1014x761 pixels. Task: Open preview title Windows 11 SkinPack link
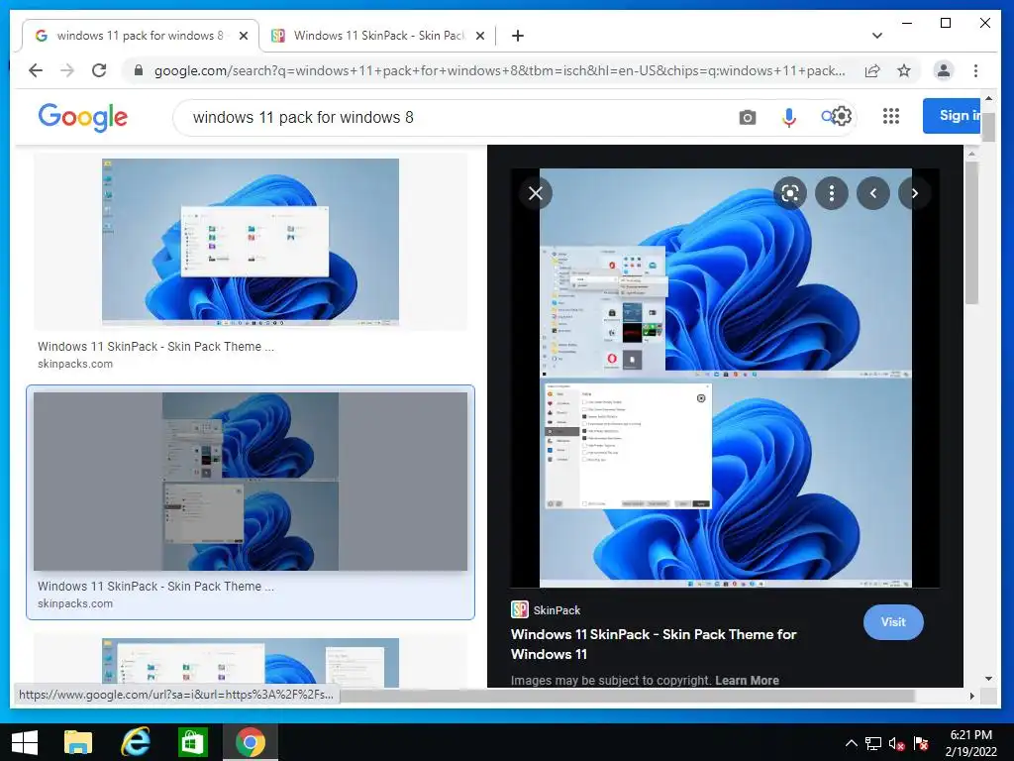pos(654,644)
